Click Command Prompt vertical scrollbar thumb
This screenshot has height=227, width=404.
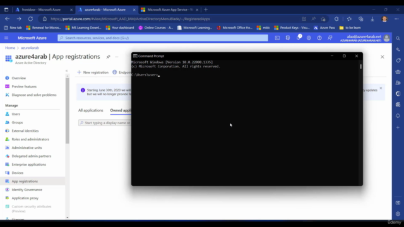pos(360,66)
